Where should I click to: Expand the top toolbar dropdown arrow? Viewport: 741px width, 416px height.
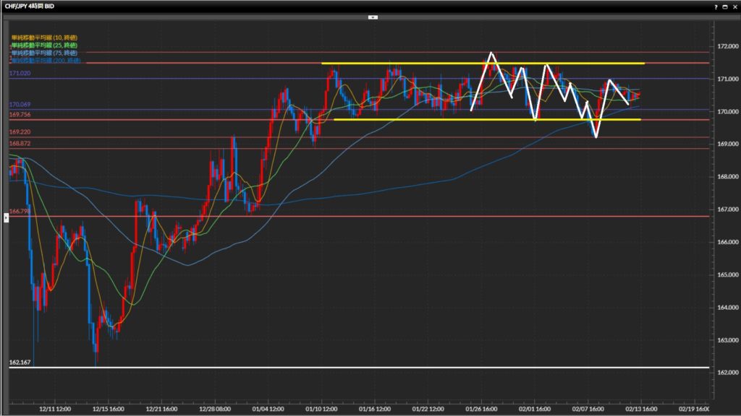click(x=373, y=17)
